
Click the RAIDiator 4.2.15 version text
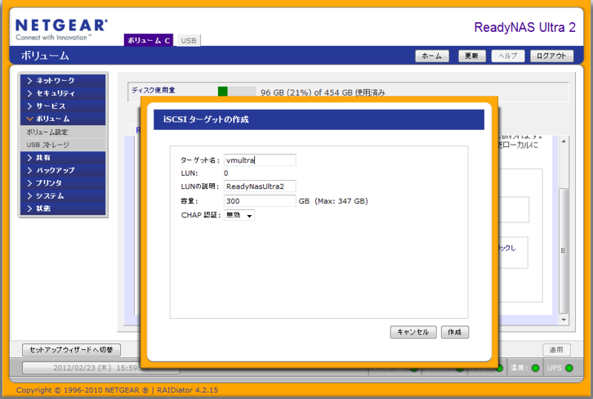(188, 390)
